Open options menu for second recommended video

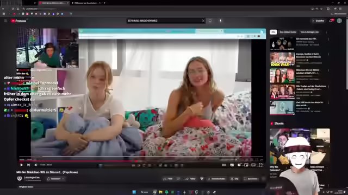tap(328, 54)
